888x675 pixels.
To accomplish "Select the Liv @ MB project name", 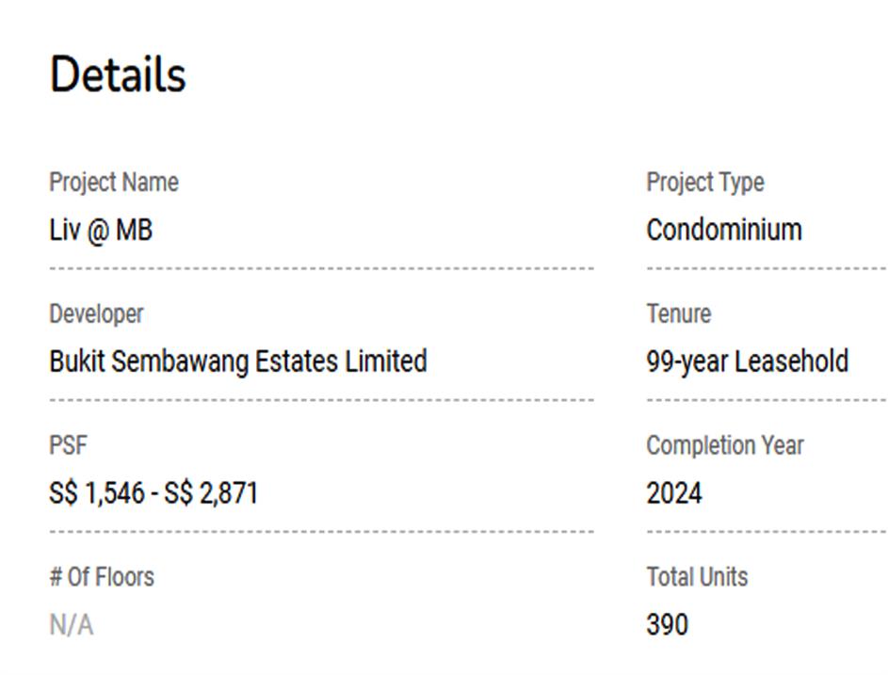I will tap(100, 230).
